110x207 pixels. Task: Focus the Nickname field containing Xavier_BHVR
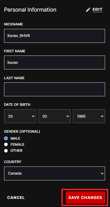tap(55, 36)
